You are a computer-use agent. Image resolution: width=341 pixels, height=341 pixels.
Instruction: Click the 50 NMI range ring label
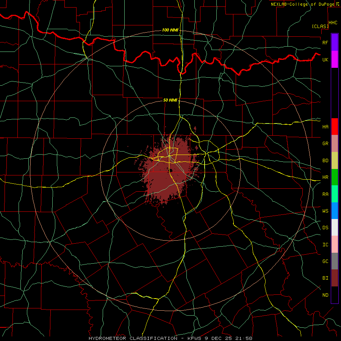click(170, 100)
